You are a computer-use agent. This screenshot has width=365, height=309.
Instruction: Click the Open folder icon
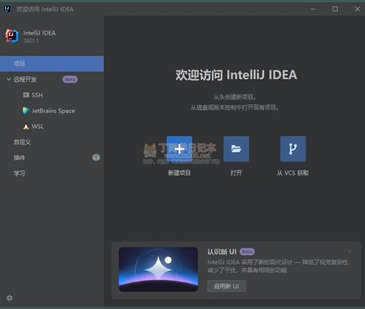tap(236, 148)
